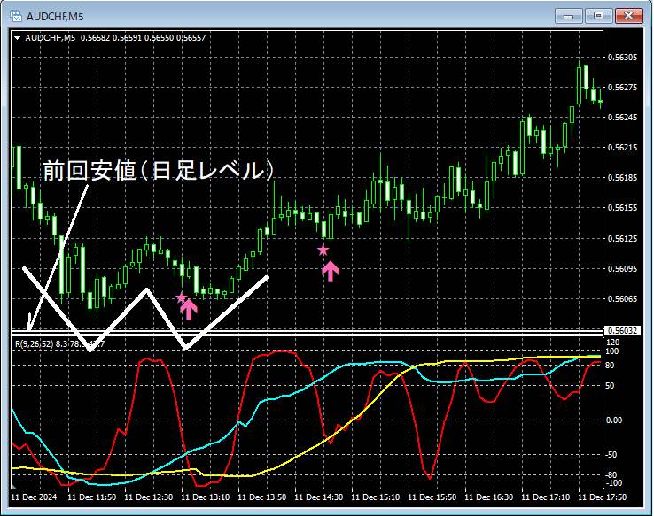The image size is (654, 516).
Task: Minimize the AUDCHF chart window
Action: coord(569,16)
